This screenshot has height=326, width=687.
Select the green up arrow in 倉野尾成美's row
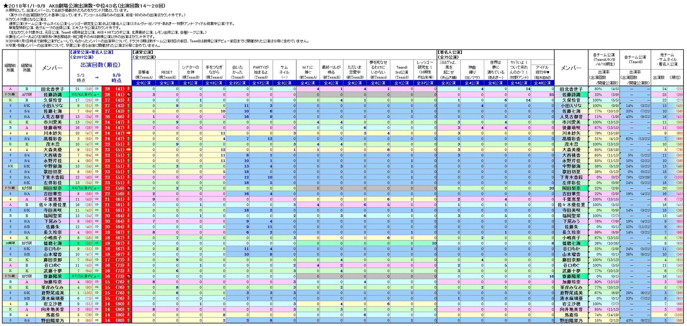tap(129, 293)
